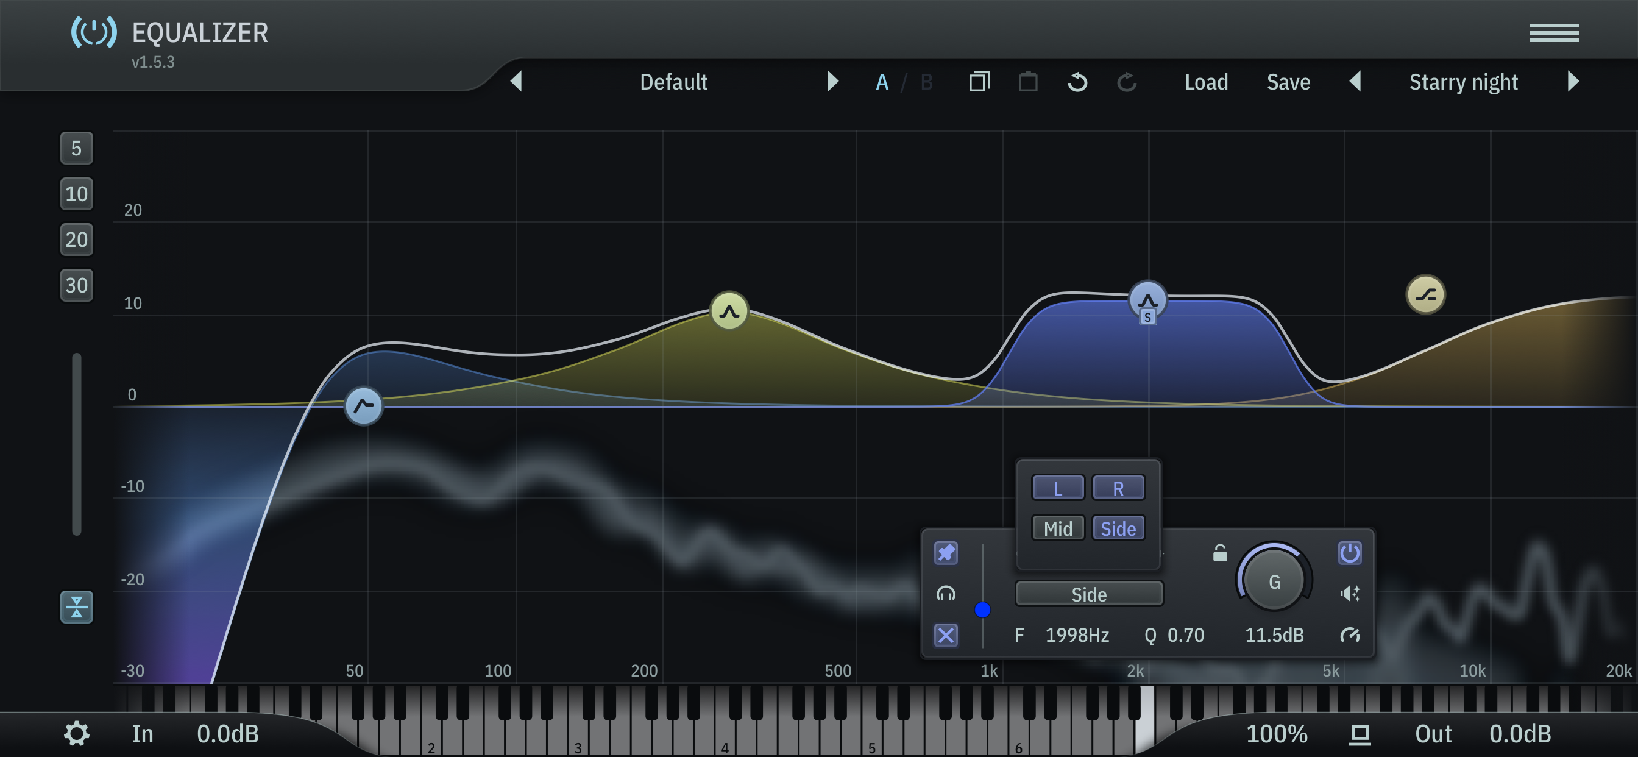Viewport: 1638px width, 757px height.
Task: Set display range to 5 dB
Action: [76, 148]
